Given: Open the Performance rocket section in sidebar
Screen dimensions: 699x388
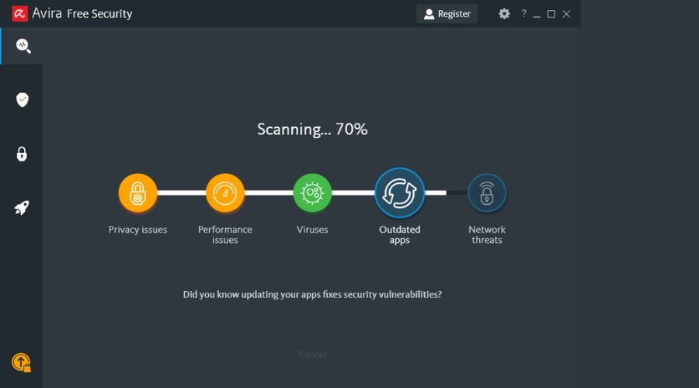Looking at the screenshot, I should [x=23, y=207].
